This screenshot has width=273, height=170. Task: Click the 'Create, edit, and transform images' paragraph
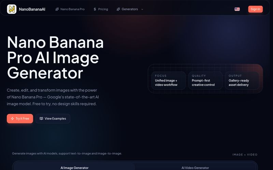pyautogui.click(x=53, y=97)
